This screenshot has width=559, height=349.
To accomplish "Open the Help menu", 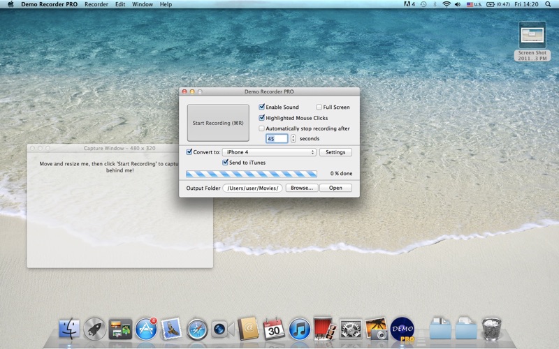I will (x=166, y=4).
